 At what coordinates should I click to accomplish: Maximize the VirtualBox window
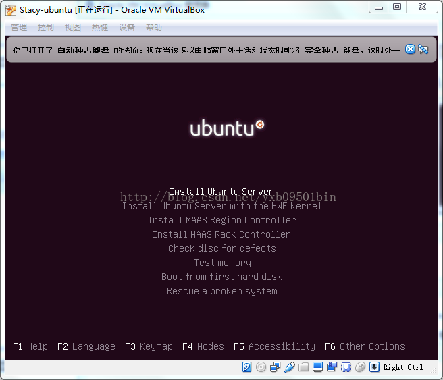click(397, 7)
